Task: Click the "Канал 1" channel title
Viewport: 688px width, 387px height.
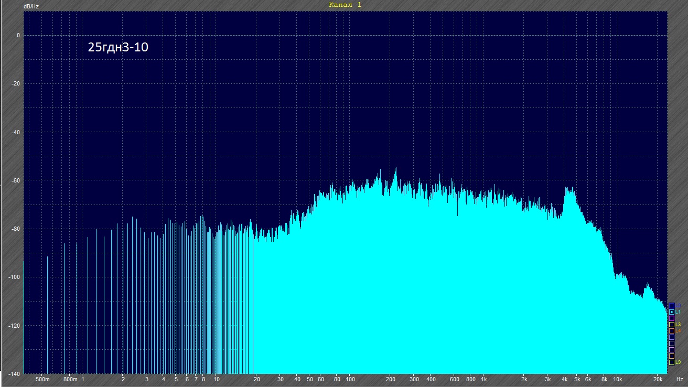Action: [345, 5]
